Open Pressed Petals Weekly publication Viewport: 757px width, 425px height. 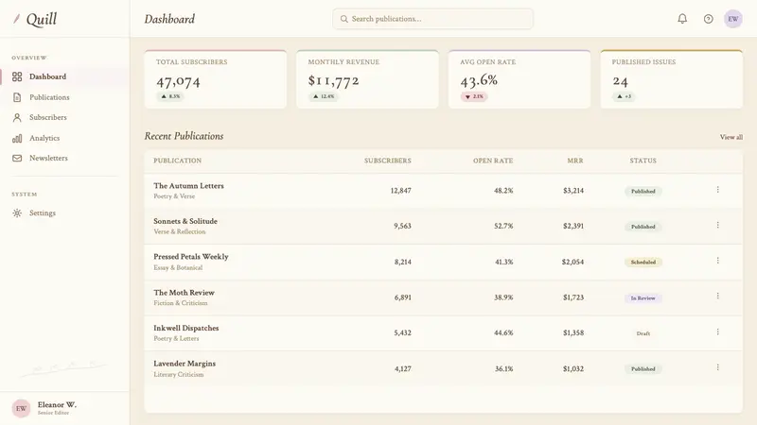pyautogui.click(x=191, y=257)
